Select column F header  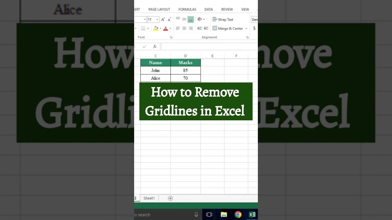click(236, 56)
